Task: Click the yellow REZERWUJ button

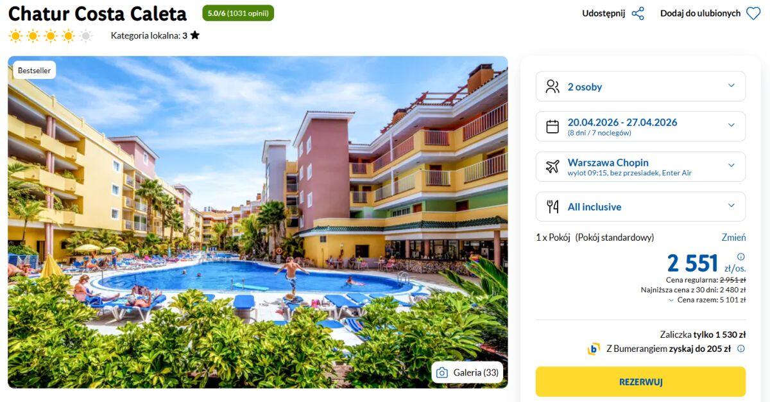Action: 640,382
